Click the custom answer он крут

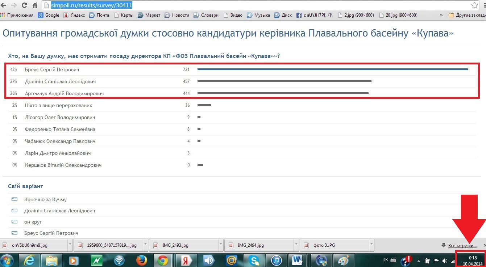(x=33, y=222)
